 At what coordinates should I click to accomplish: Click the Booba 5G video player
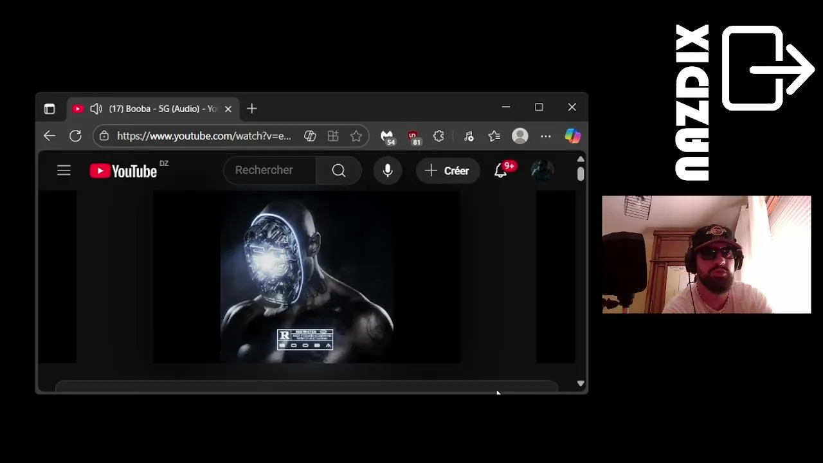click(x=307, y=277)
